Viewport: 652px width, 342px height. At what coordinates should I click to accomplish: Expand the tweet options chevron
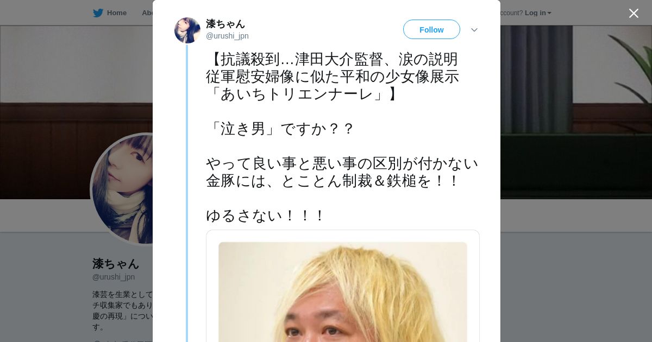[474, 30]
